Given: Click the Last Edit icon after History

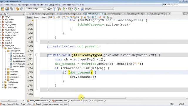Looking at the screenshot, I should pyautogui.click(x=51, y=17).
